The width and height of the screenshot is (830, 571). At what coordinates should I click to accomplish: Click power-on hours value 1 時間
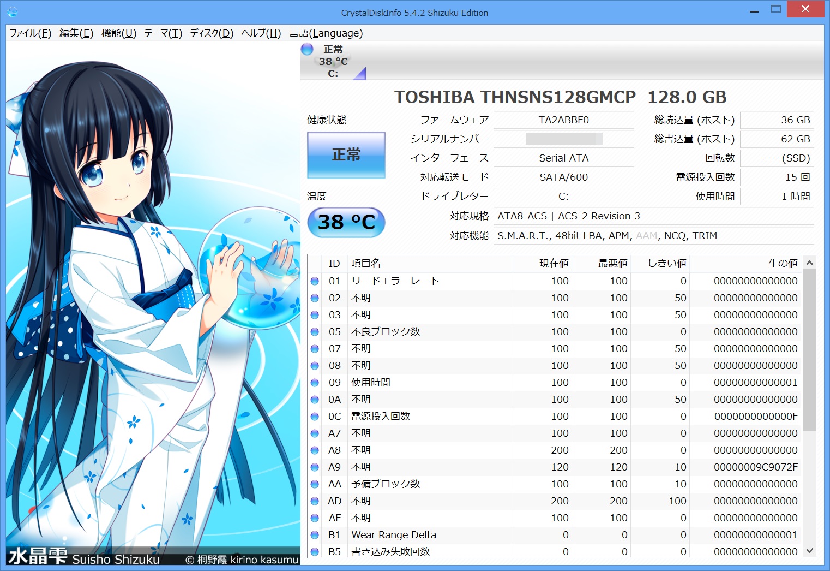point(777,197)
